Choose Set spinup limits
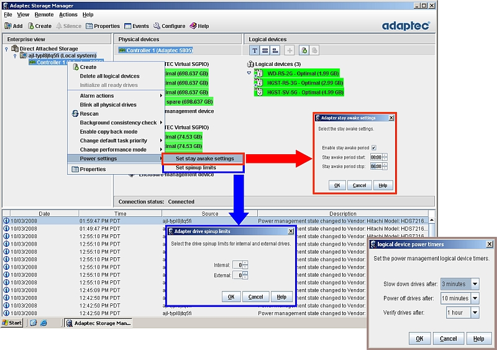 click(203, 168)
